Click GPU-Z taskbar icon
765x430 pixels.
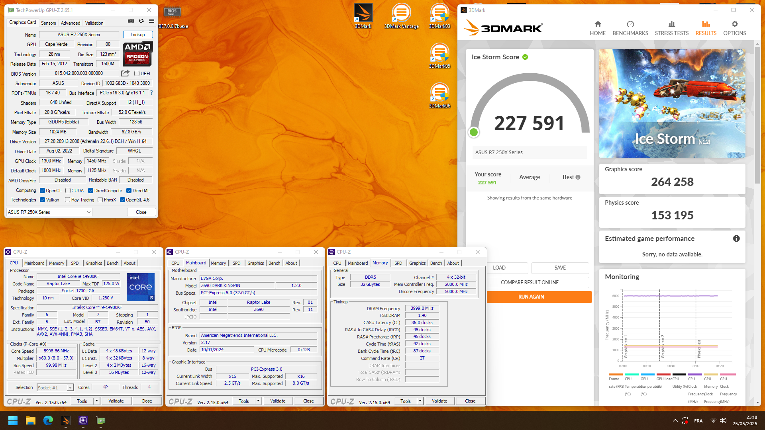pyautogui.click(x=101, y=420)
